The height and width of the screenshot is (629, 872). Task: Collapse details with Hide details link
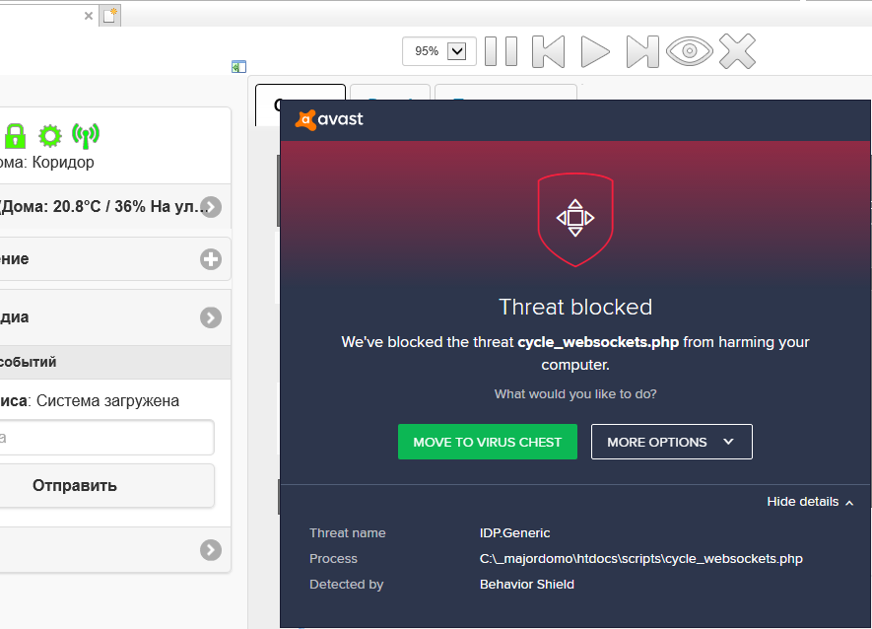pos(810,502)
